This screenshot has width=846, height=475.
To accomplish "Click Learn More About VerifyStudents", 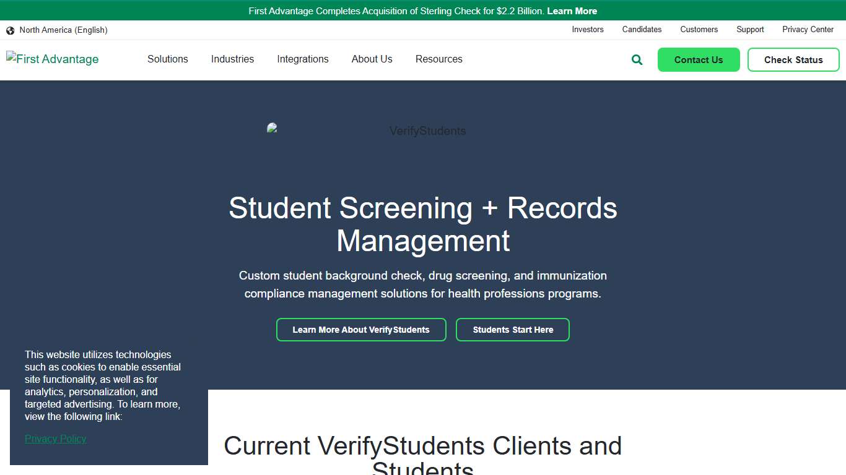I will pyautogui.click(x=361, y=330).
